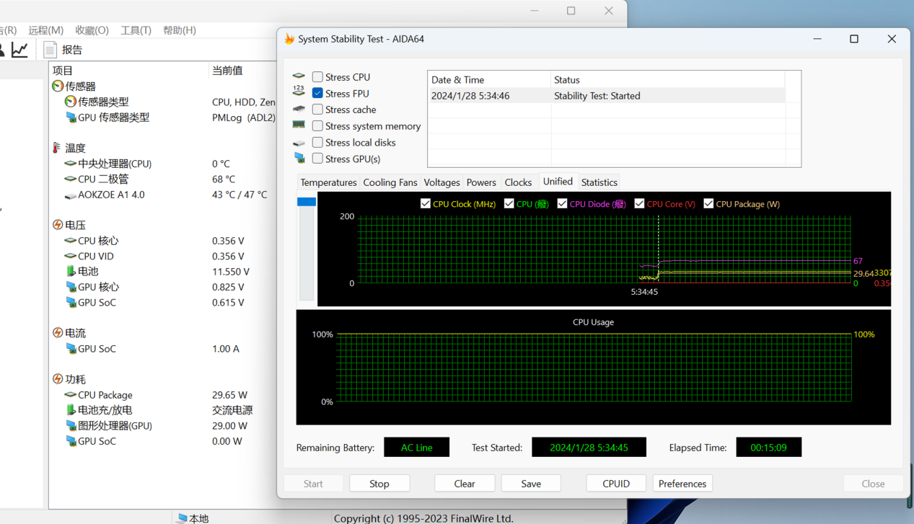
Task: Click the sensor section icon
Action: [58, 86]
